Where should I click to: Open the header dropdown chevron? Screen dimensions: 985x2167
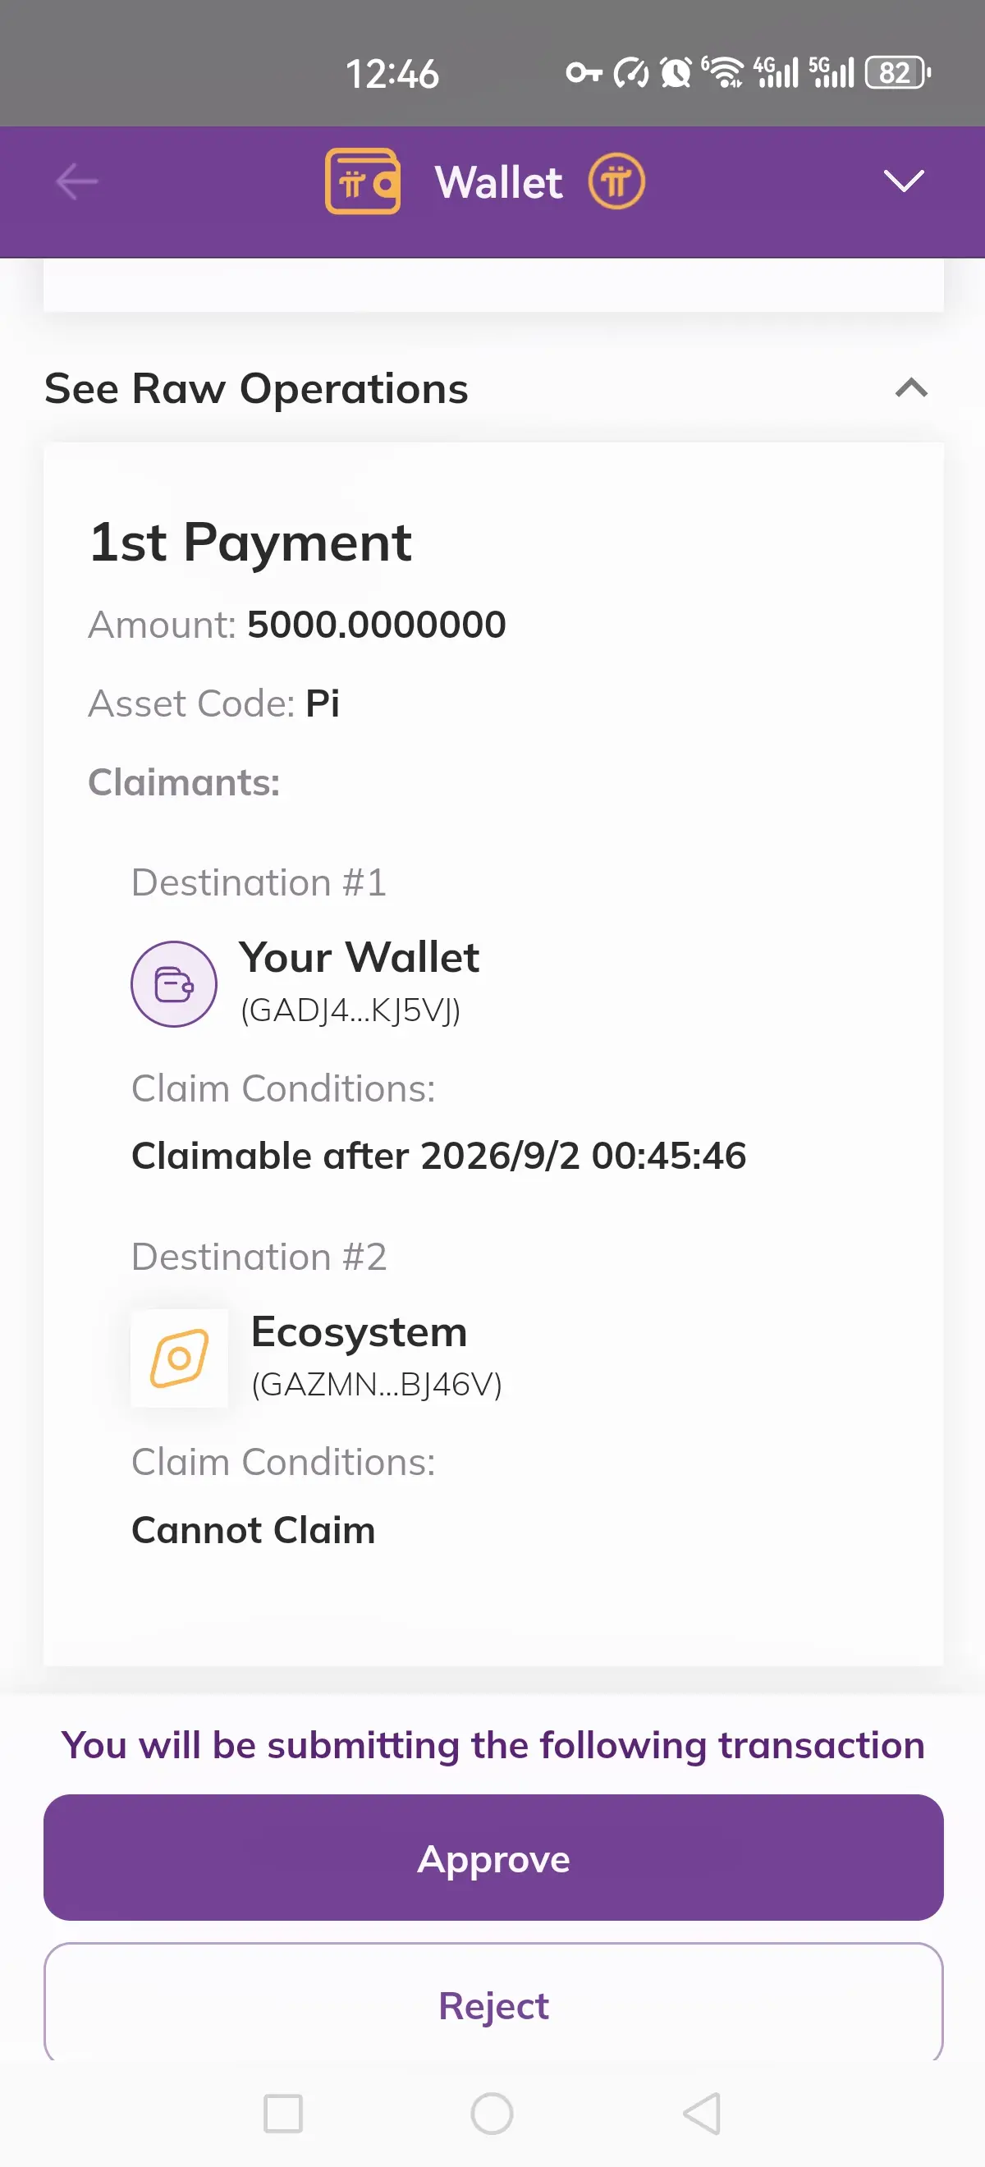tap(904, 181)
